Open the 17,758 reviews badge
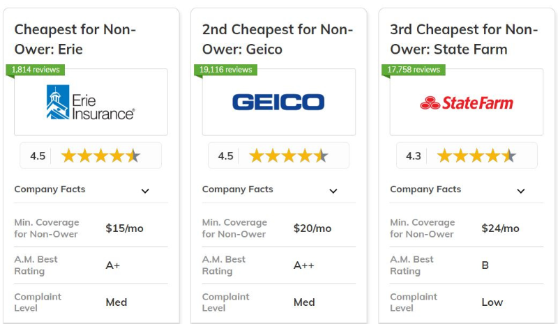The image size is (558, 324). pyautogui.click(x=413, y=70)
